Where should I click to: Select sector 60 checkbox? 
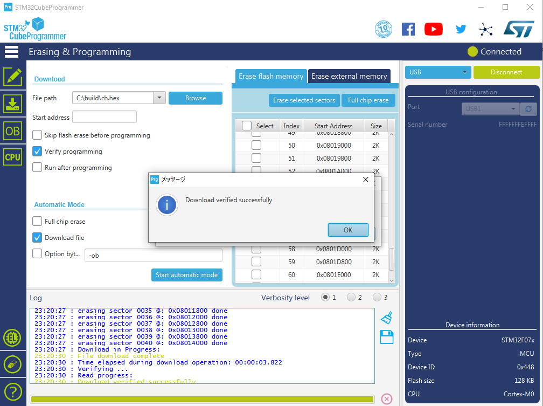(256, 274)
